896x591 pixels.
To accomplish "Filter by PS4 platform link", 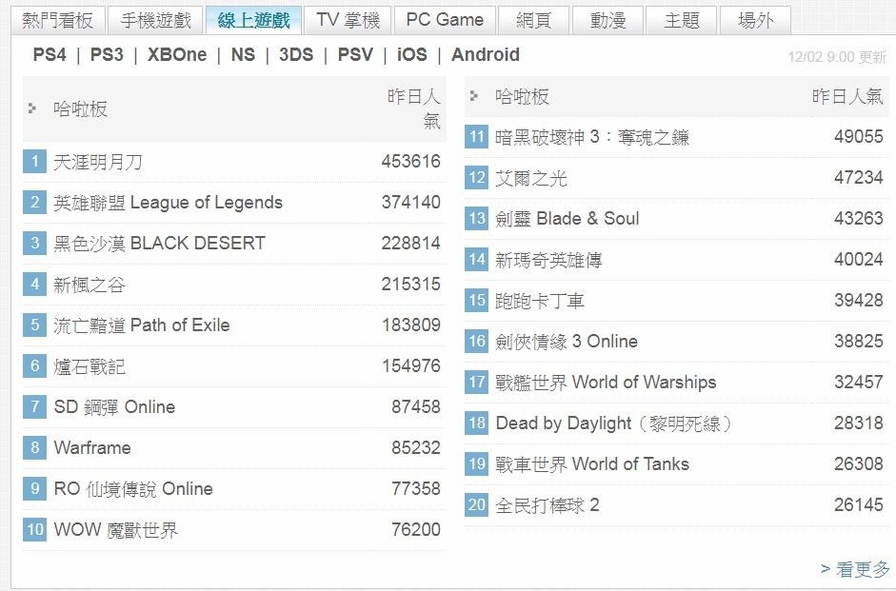I will [50, 55].
